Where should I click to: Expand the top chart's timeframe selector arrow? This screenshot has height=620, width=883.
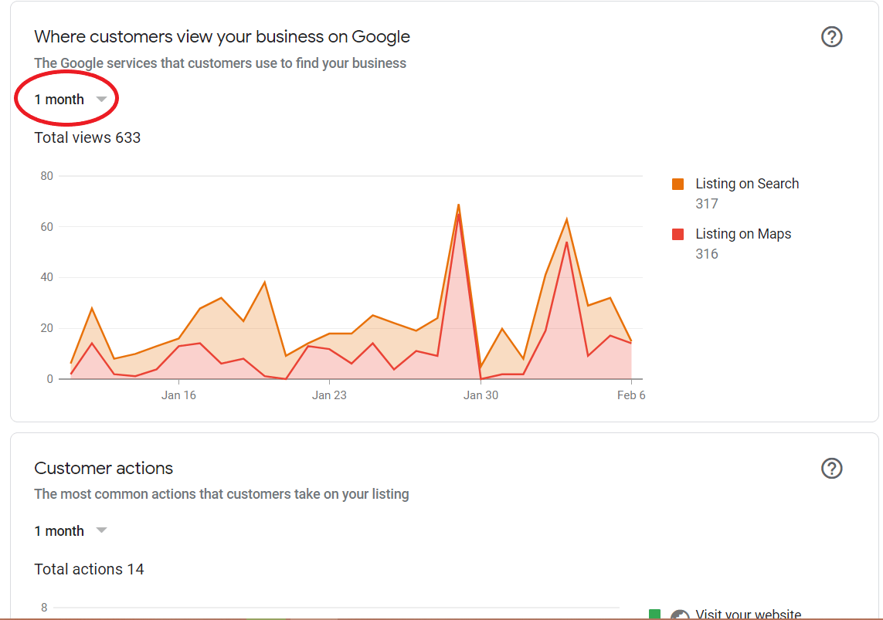[101, 99]
